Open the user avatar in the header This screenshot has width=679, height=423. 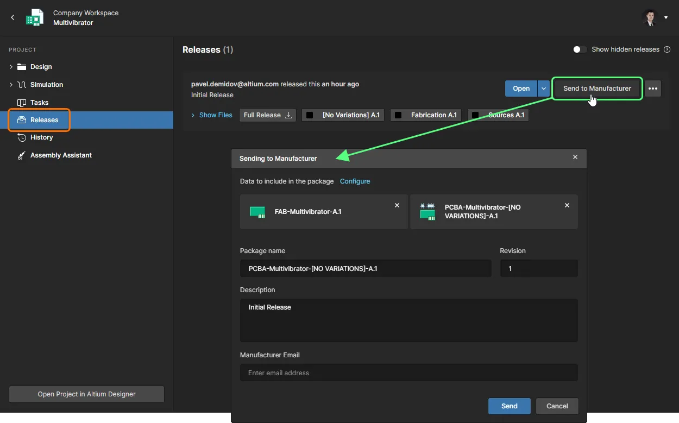coord(650,18)
